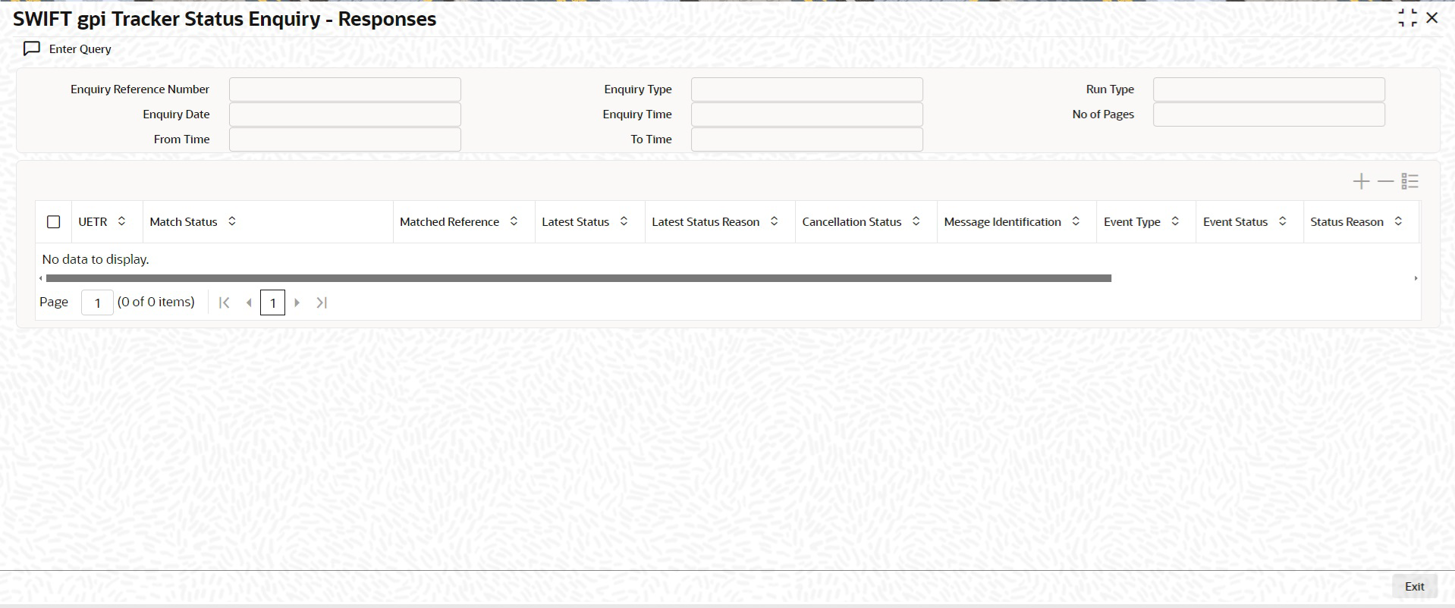Screen dimensions: 1455x608
Task: Sort by Event Status column
Action: (x=1282, y=221)
